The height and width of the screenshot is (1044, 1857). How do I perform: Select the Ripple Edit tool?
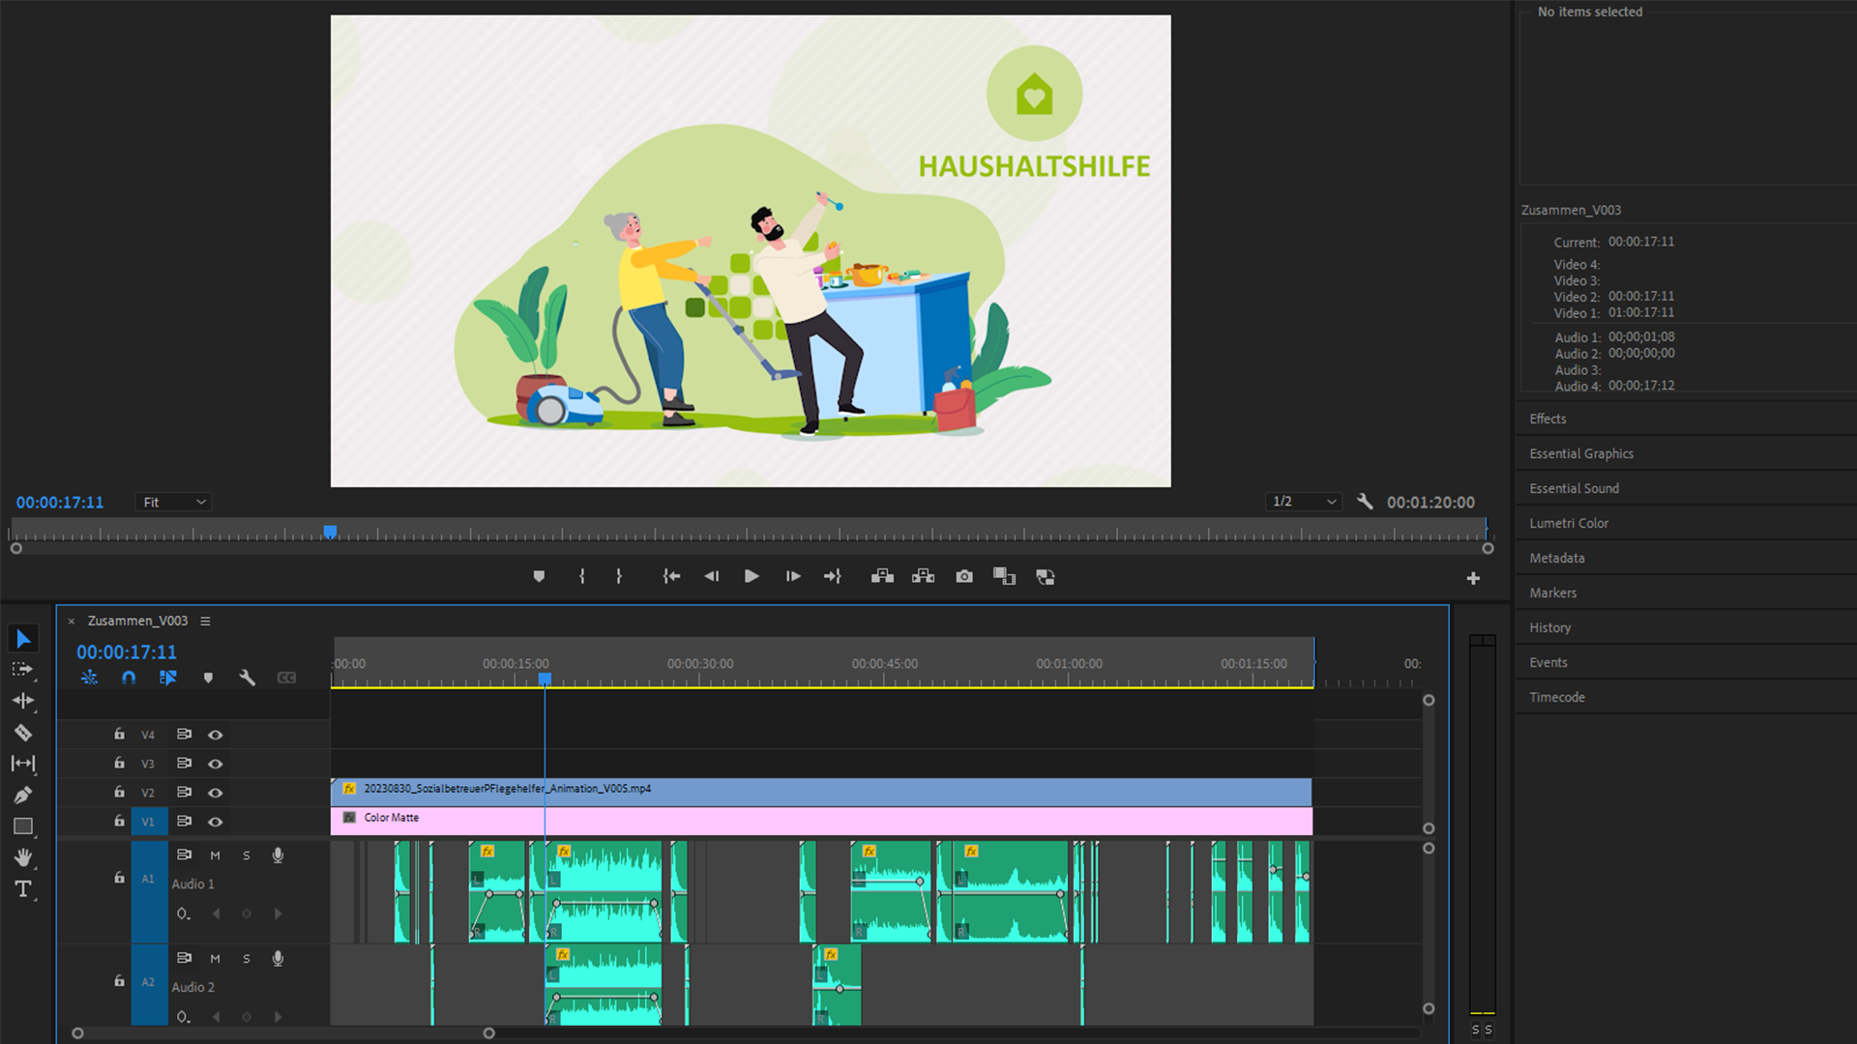23,701
